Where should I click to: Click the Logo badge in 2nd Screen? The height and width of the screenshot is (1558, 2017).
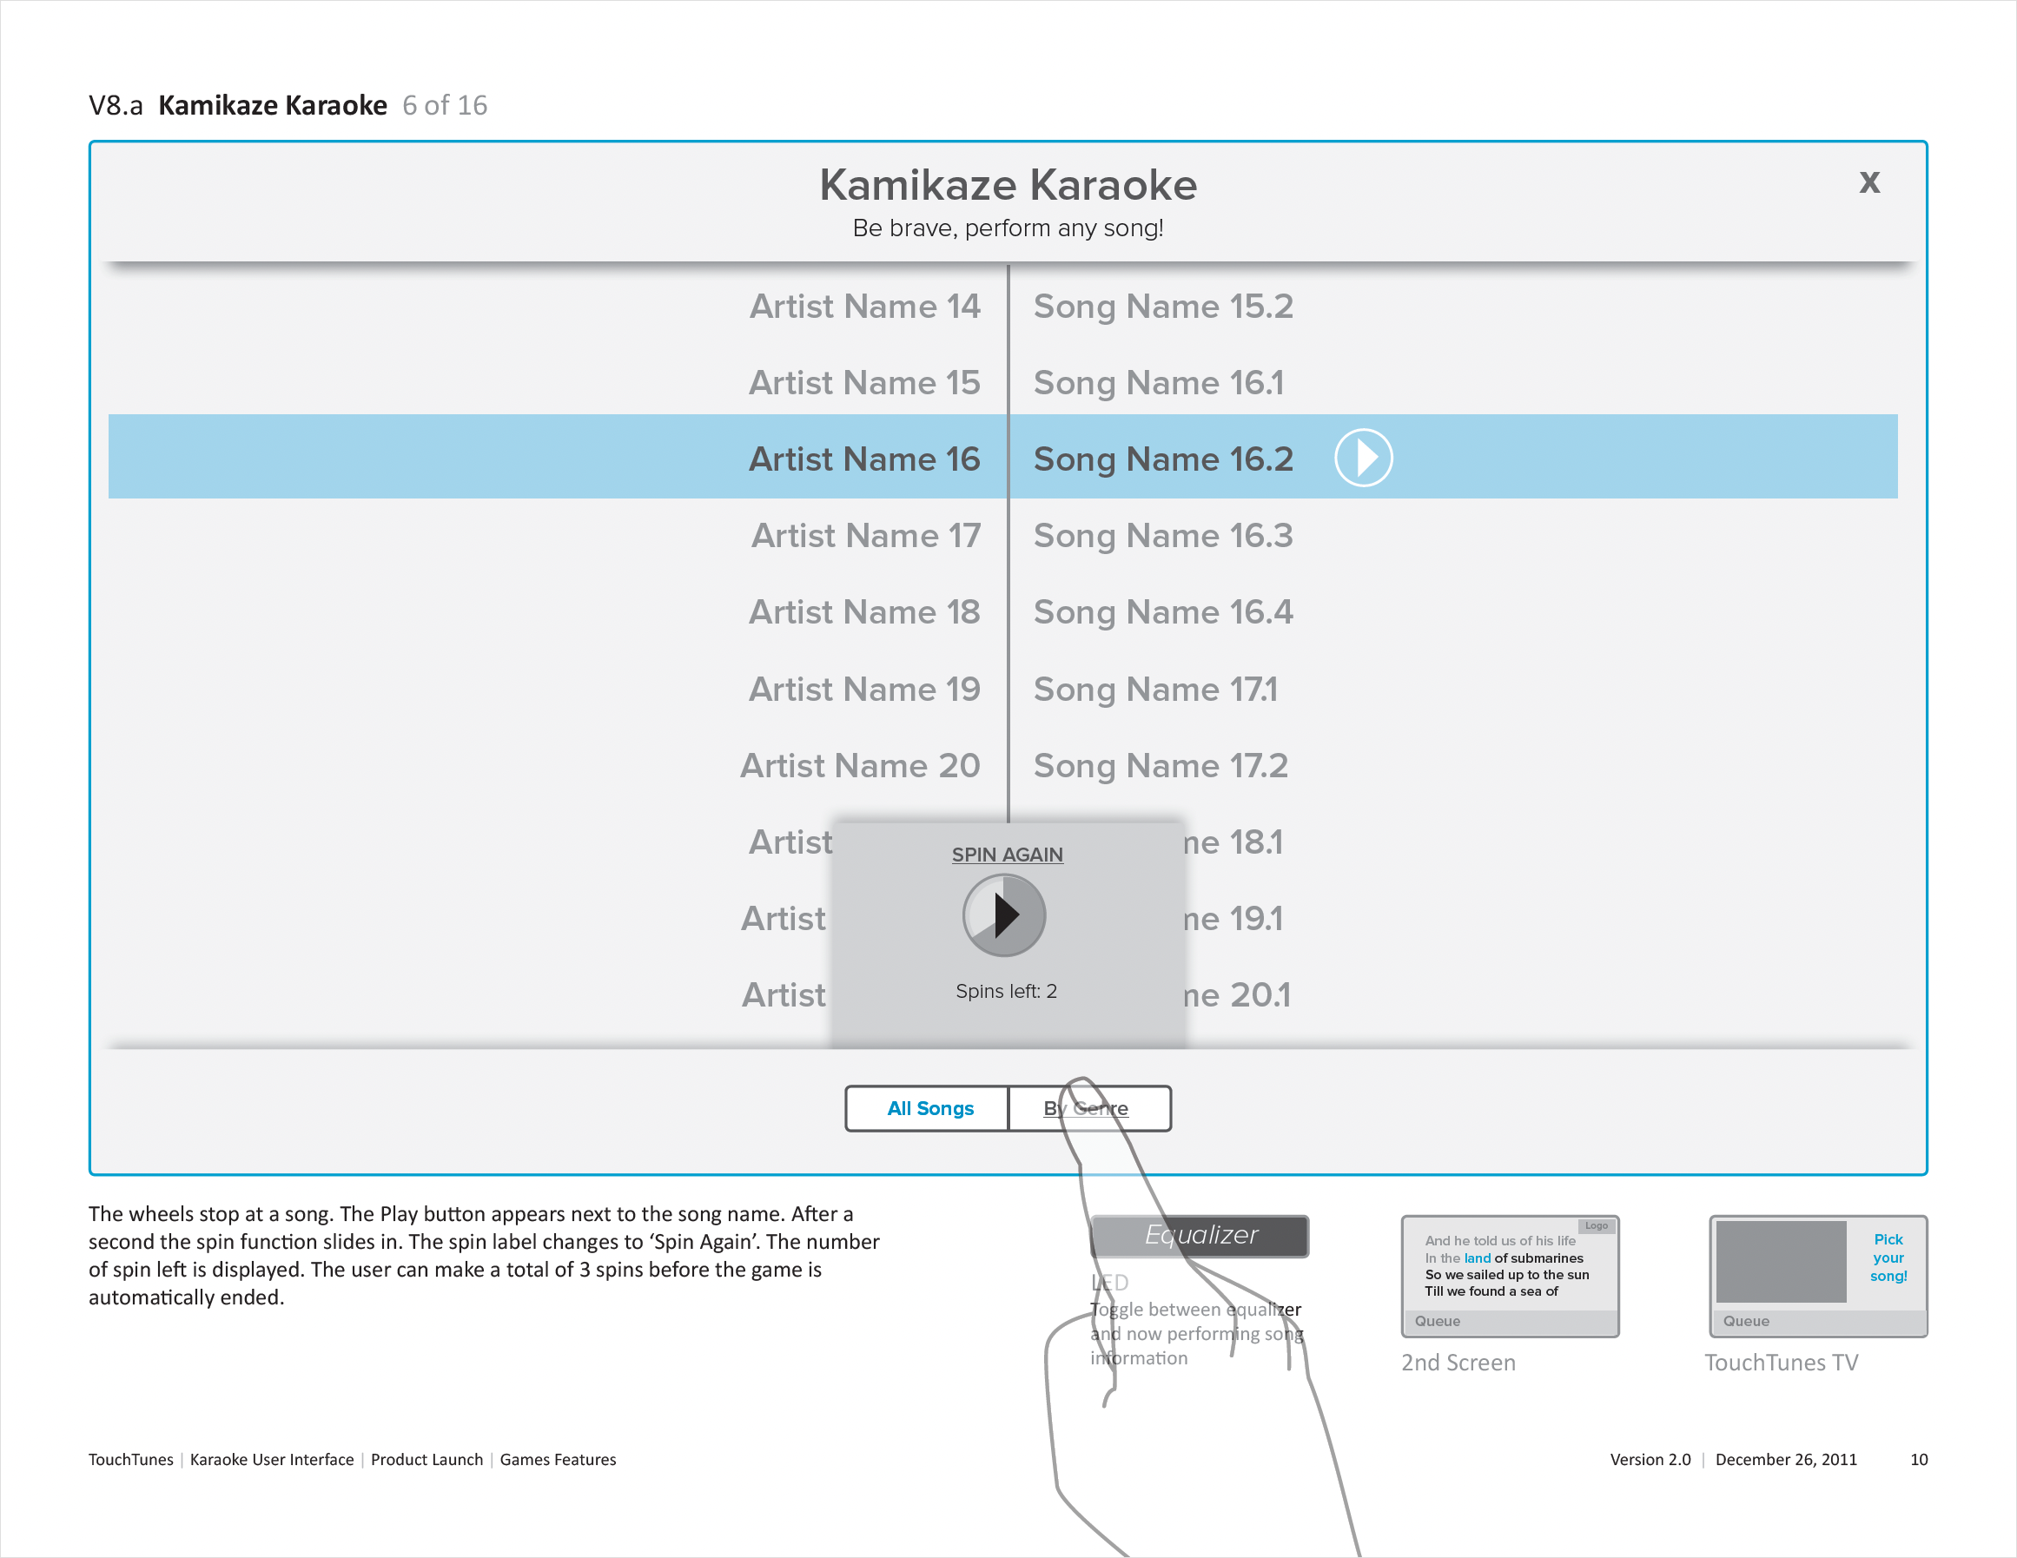tap(1596, 1226)
